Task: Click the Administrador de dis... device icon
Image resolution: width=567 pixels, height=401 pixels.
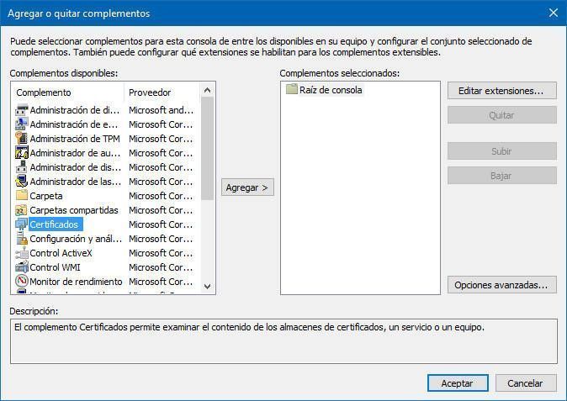Action: [22, 167]
